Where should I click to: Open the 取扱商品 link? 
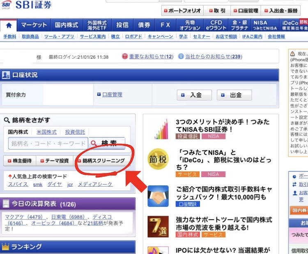(30, 37)
